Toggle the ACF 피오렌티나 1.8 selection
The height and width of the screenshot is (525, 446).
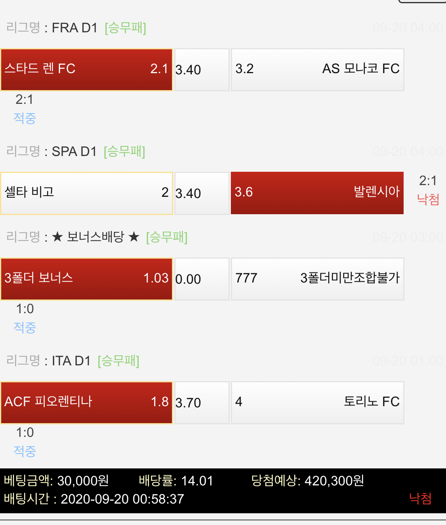(86, 403)
